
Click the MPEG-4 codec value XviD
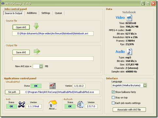pyautogui.click(x=128, y=30)
